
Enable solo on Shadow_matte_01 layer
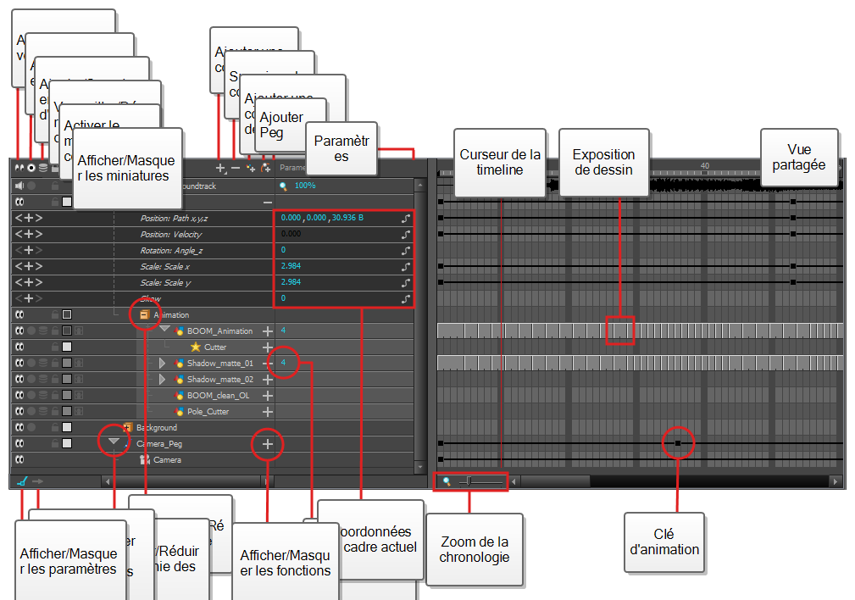31,363
